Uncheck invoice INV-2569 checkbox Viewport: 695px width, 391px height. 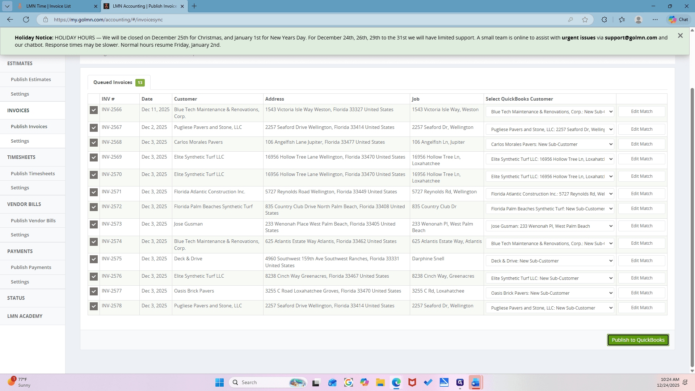[x=94, y=157]
